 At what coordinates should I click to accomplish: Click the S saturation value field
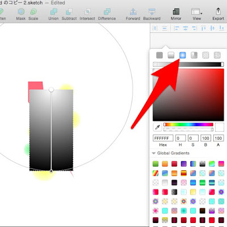point(193,138)
